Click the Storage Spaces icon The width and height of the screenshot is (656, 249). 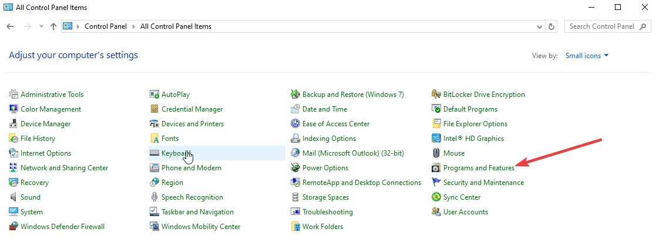[295, 197]
